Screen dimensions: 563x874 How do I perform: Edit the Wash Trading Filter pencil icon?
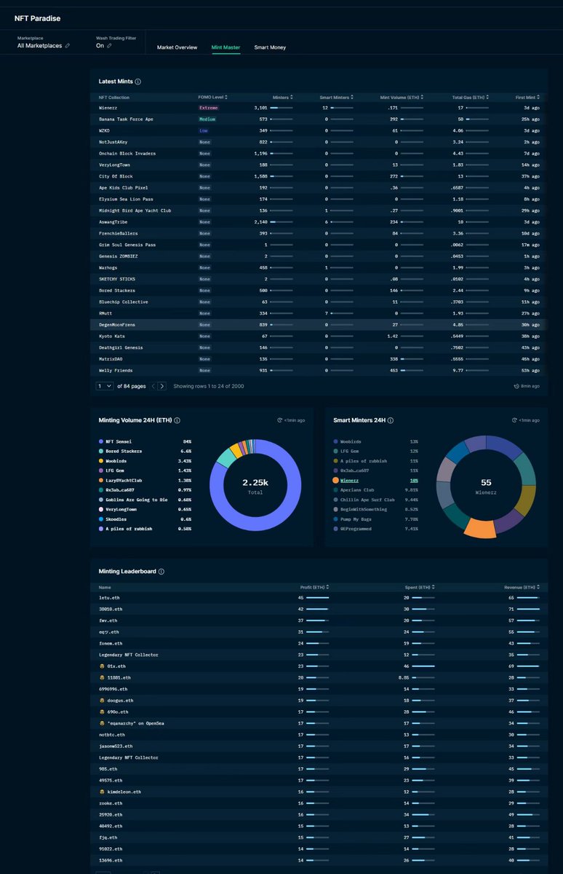pyautogui.click(x=109, y=45)
